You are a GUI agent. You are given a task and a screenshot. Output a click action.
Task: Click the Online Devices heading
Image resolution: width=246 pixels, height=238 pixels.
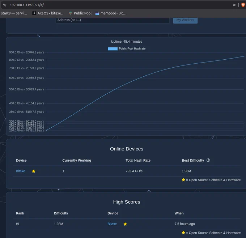tap(127, 149)
